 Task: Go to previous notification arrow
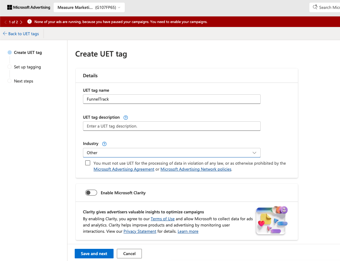click(x=5, y=22)
